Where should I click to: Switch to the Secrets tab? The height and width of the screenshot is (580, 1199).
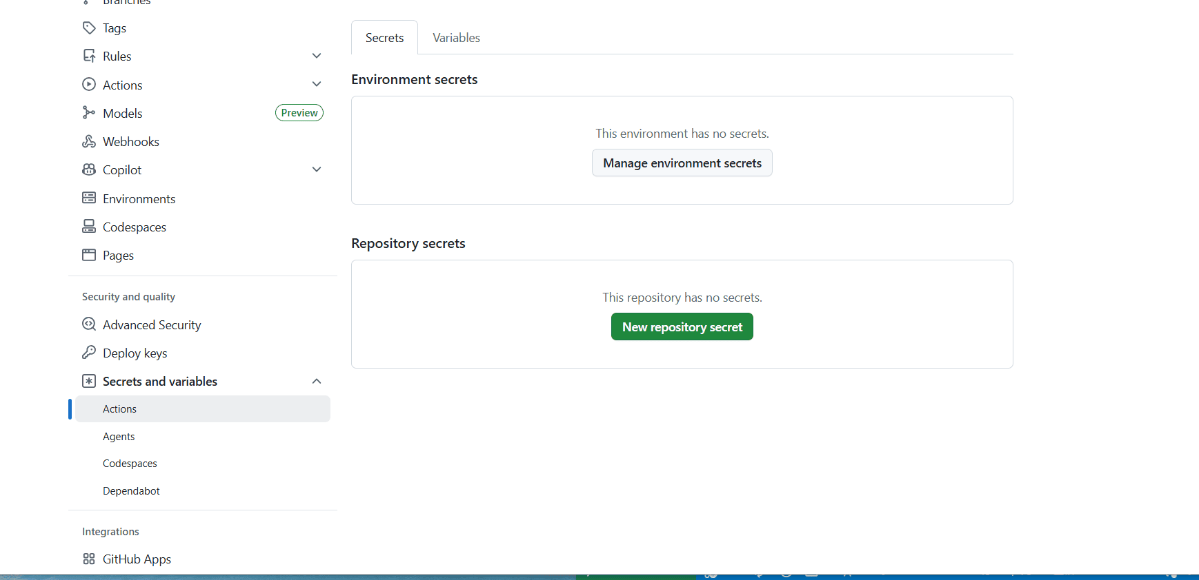[x=384, y=37]
